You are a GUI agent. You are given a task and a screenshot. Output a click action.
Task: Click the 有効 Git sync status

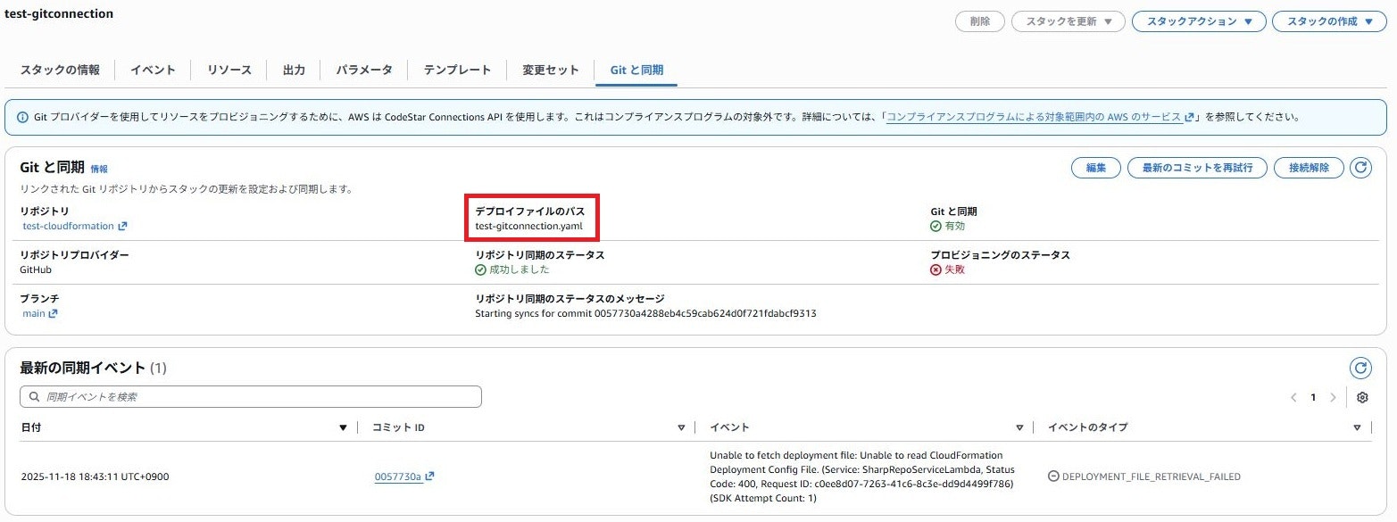[947, 226]
